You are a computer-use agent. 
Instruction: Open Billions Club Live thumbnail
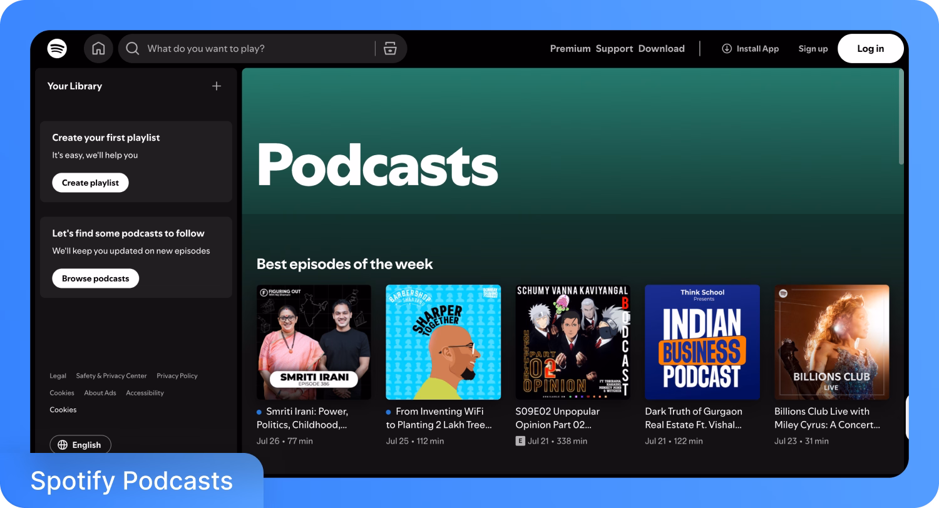tap(832, 342)
